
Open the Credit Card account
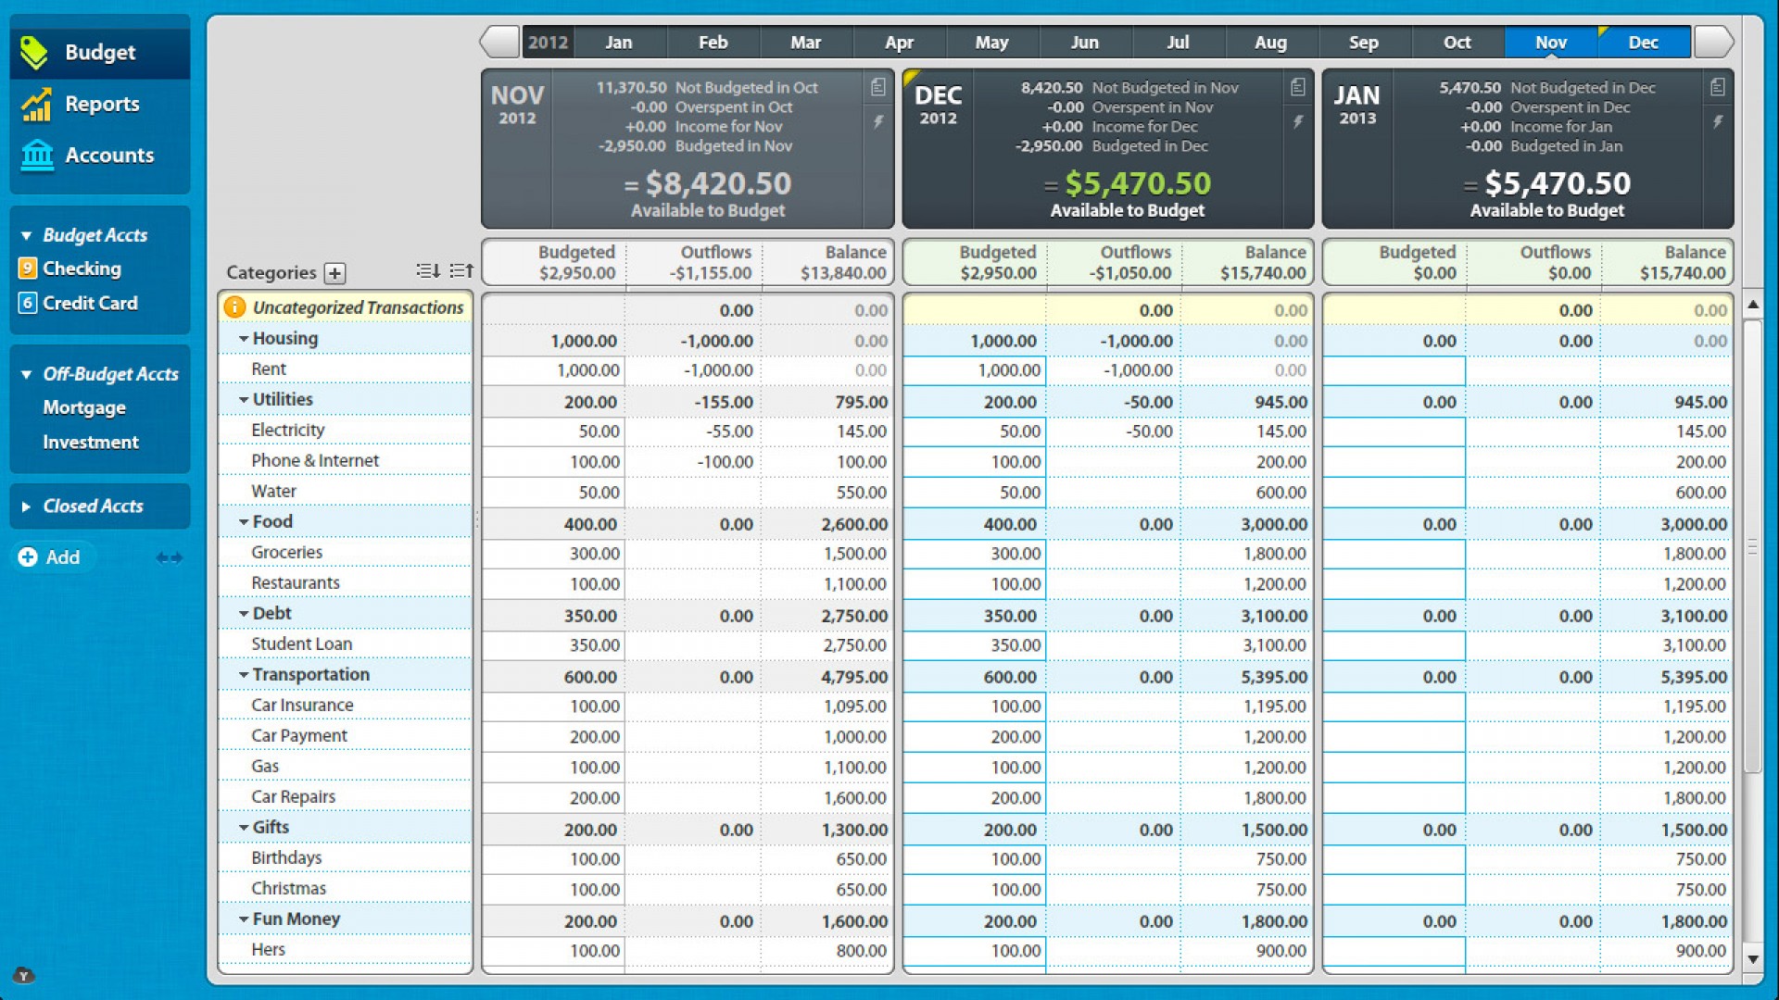tap(90, 303)
